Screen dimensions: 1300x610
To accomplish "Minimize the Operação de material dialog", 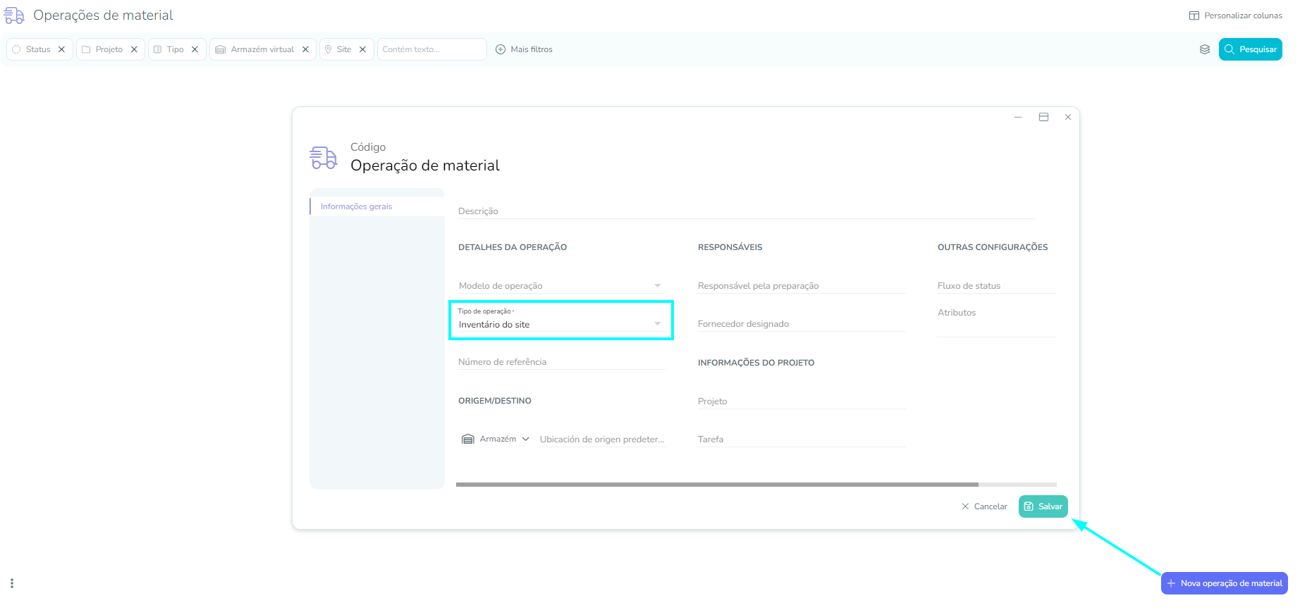I will 1018,117.
